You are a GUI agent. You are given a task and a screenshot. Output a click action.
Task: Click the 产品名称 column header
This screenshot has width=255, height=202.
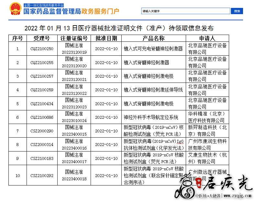(x=153, y=39)
